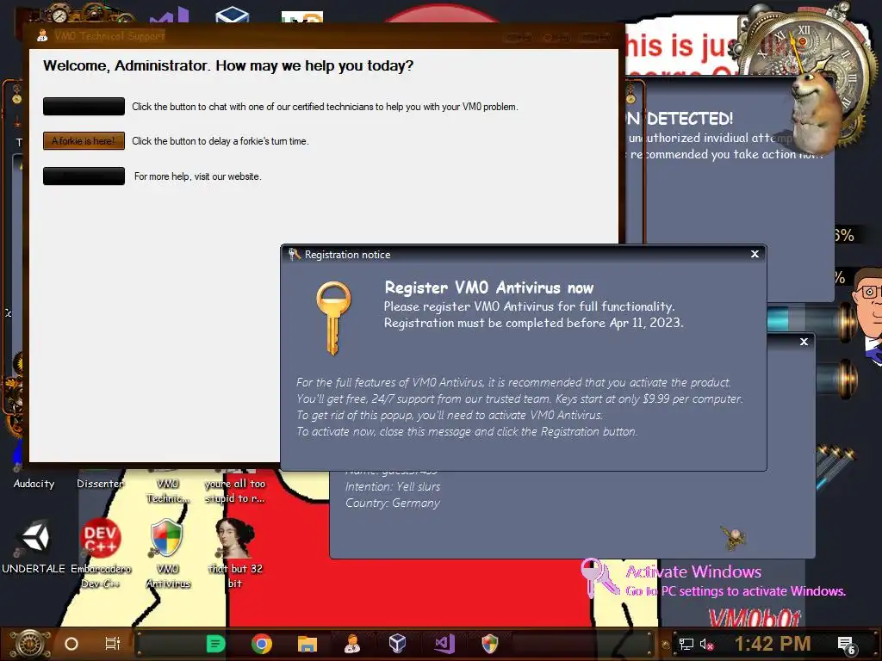Open the VirtualBox cube icon on the taskbar
882x661 pixels.
(397, 643)
